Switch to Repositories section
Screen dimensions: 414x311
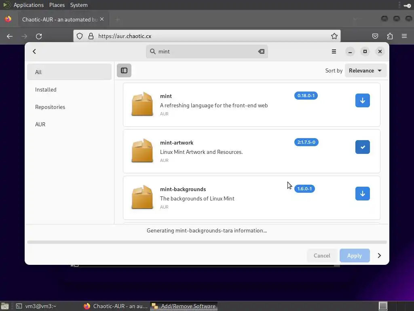(70, 107)
